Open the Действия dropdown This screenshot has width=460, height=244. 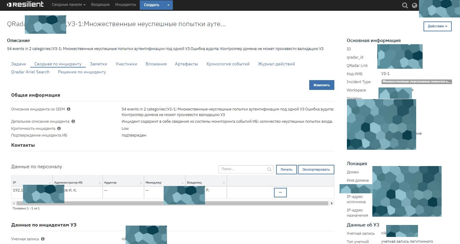point(437,26)
